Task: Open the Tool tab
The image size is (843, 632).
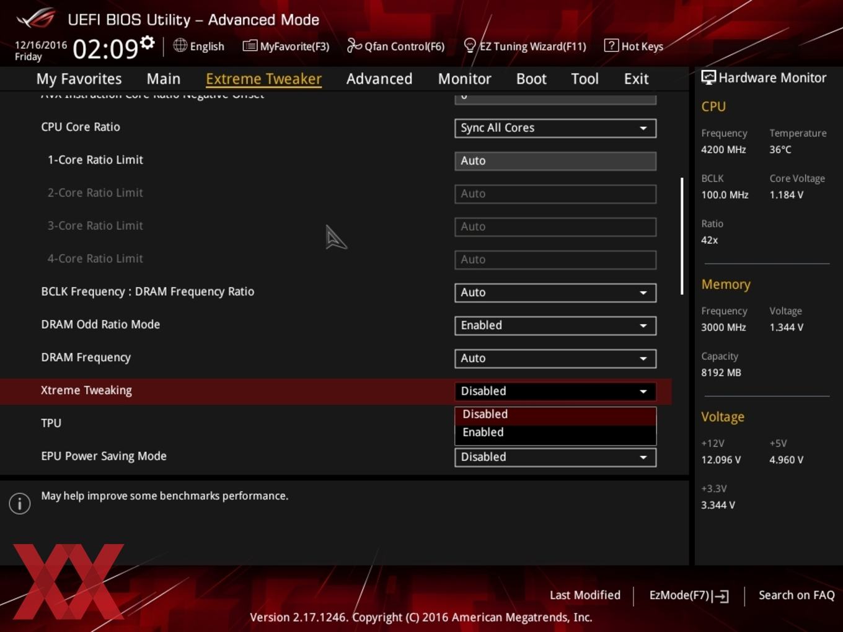Action: pos(585,79)
